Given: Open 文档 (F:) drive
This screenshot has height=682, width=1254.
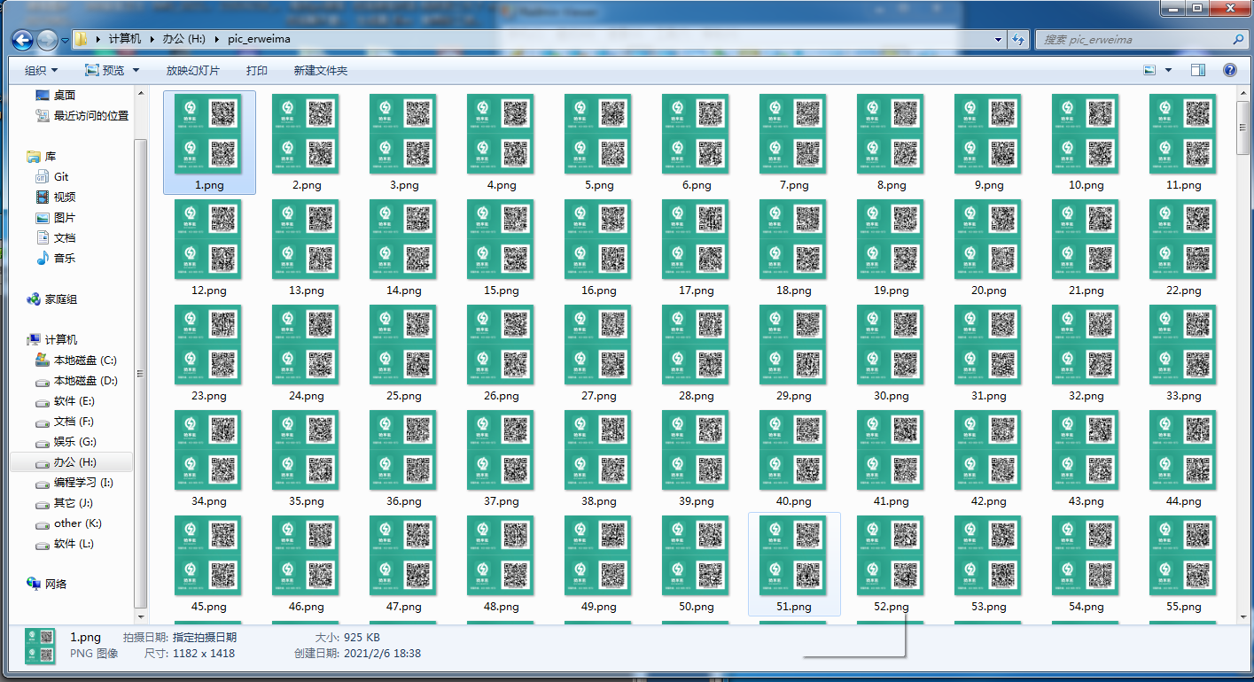Looking at the screenshot, I should click(65, 422).
